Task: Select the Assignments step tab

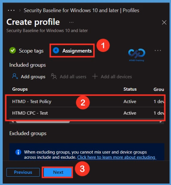Action: [x=72, y=51]
